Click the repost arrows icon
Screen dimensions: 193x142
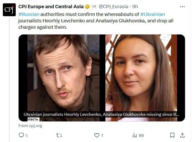59,135
